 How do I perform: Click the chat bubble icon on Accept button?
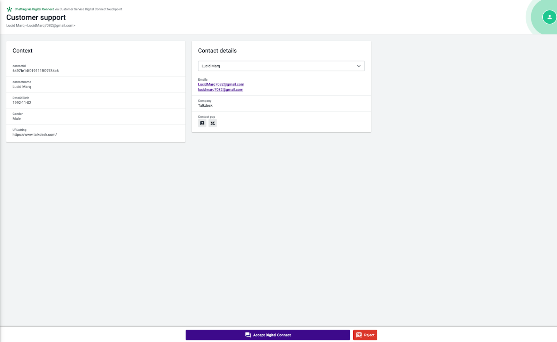[x=248, y=335]
